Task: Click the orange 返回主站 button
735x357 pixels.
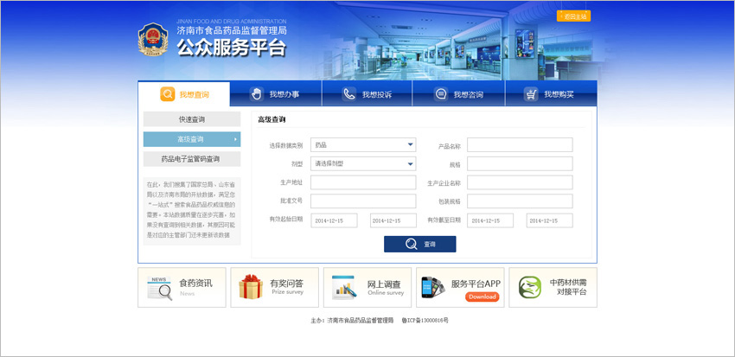Action: (573, 16)
